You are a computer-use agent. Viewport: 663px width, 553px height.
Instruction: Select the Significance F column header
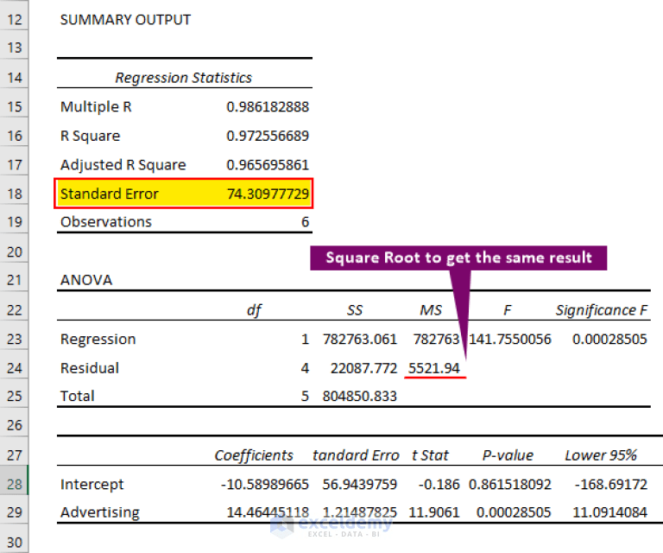(601, 310)
